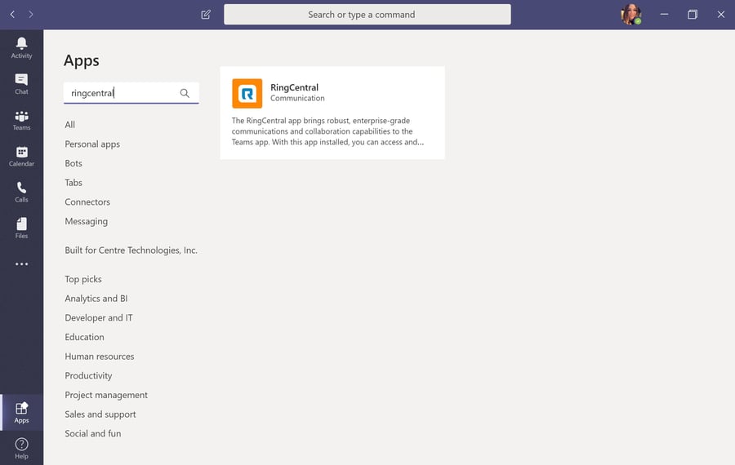This screenshot has height=465, width=735.
Task: Browse Analytics and BI category
Action: pos(96,299)
